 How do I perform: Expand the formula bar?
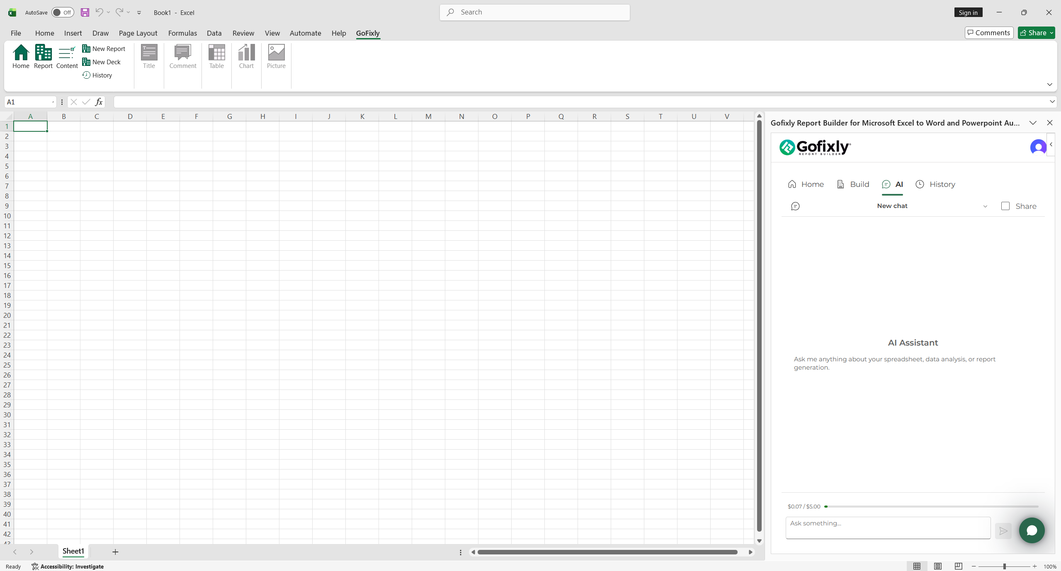1052,102
